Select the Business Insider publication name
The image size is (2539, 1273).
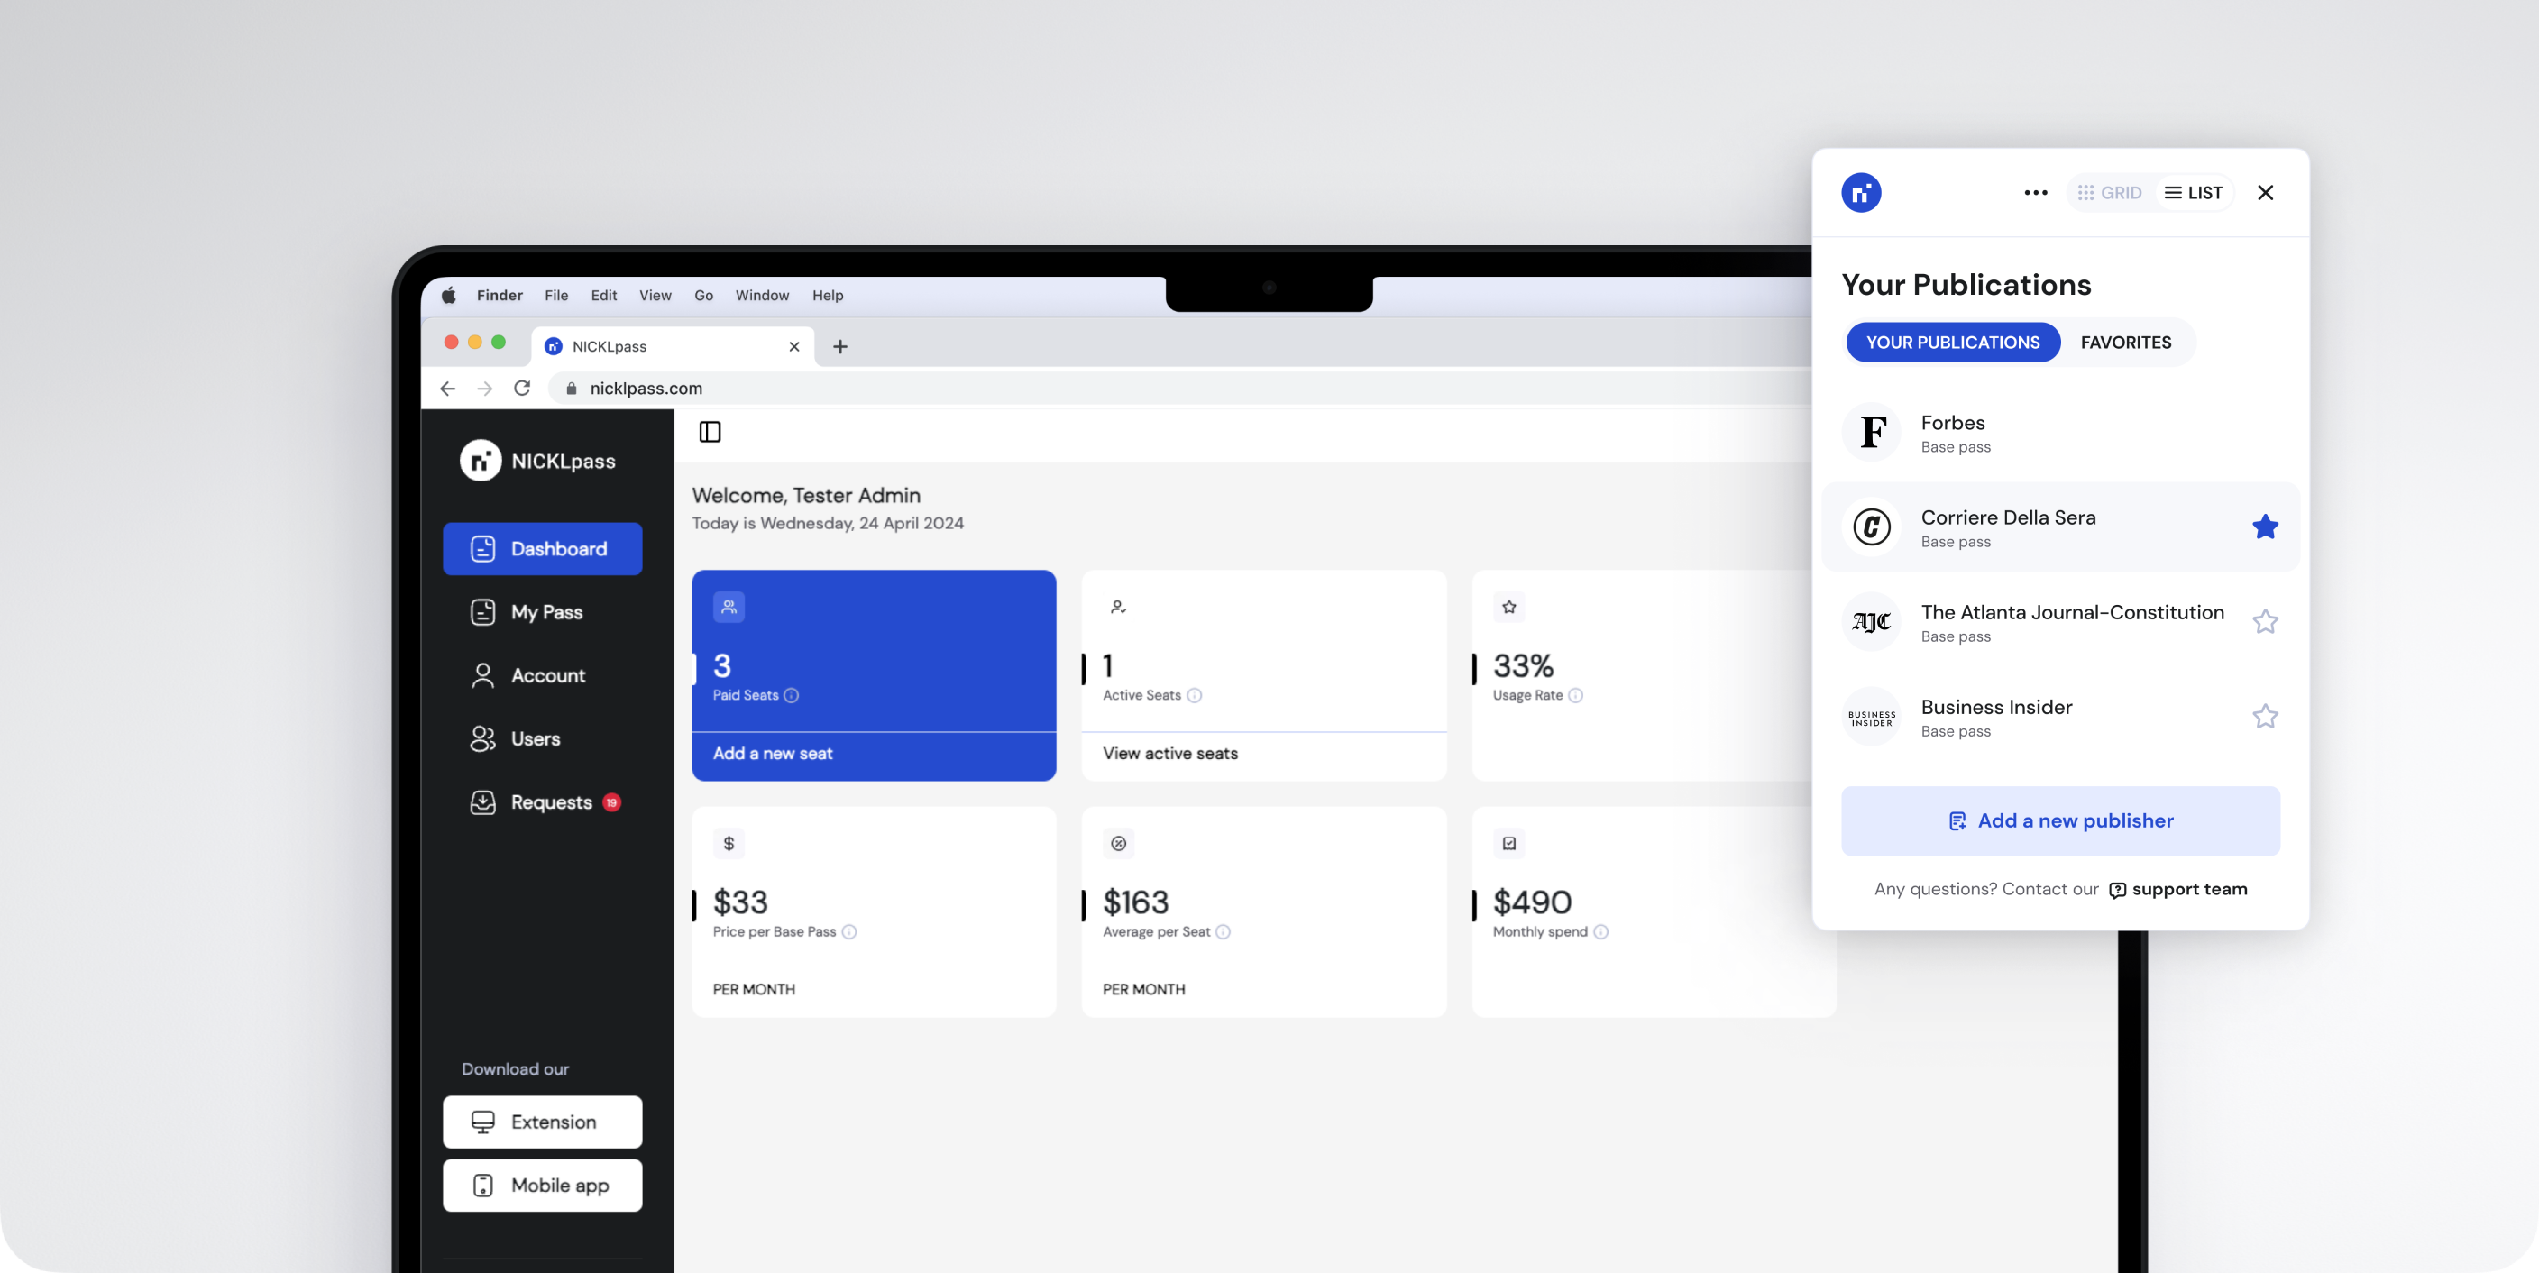[x=1996, y=708]
